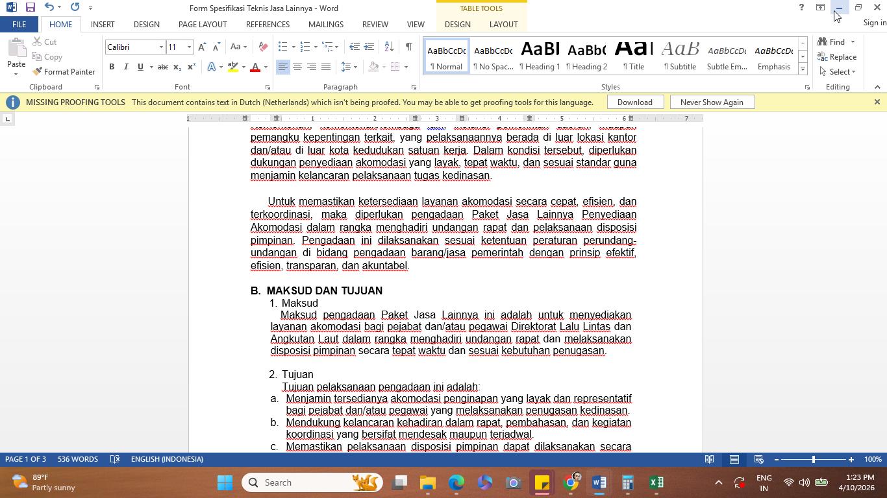Switch to the INSERT tab

(103, 24)
